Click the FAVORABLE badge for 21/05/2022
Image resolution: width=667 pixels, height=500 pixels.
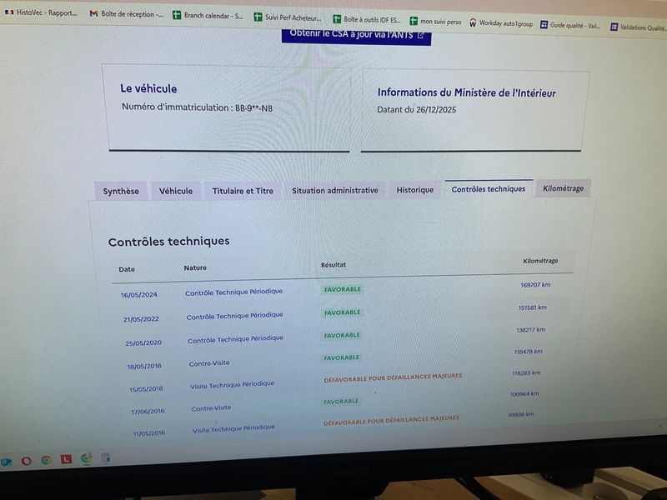pyautogui.click(x=342, y=312)
